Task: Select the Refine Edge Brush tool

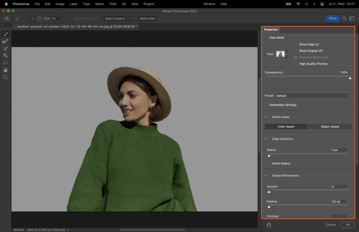Action: (5, 41)
